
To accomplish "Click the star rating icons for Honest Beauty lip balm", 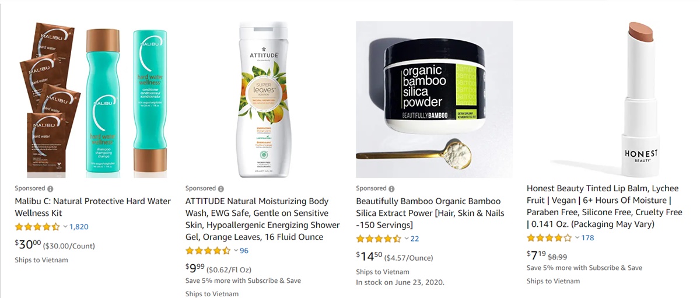I will tap(549, 238).
